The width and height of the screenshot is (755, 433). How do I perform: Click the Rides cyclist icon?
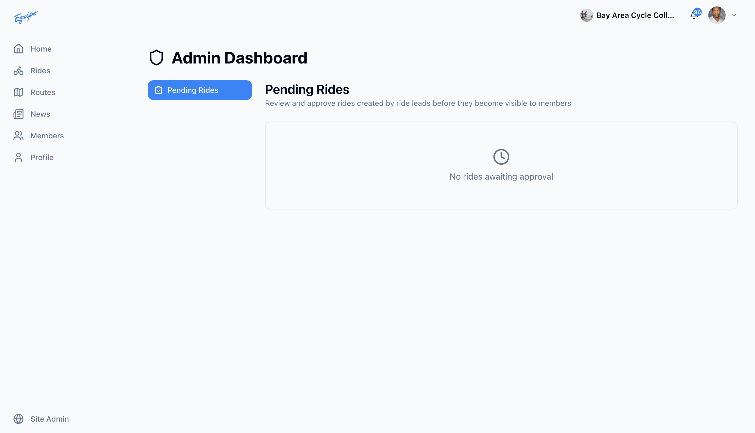tap(18, 71)
